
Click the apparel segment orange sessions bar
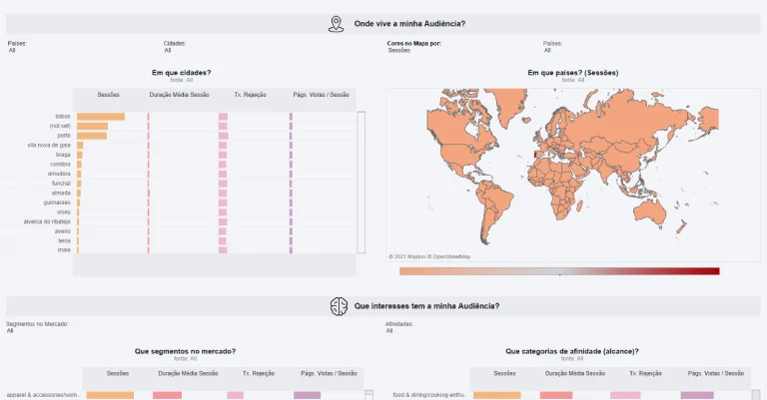tap(110, 395)
